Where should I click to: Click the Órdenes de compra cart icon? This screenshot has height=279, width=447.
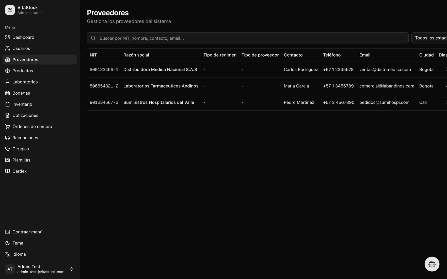pos(7,127)
